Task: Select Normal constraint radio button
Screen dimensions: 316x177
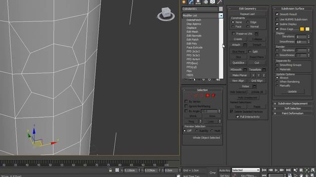Action: 248,27
